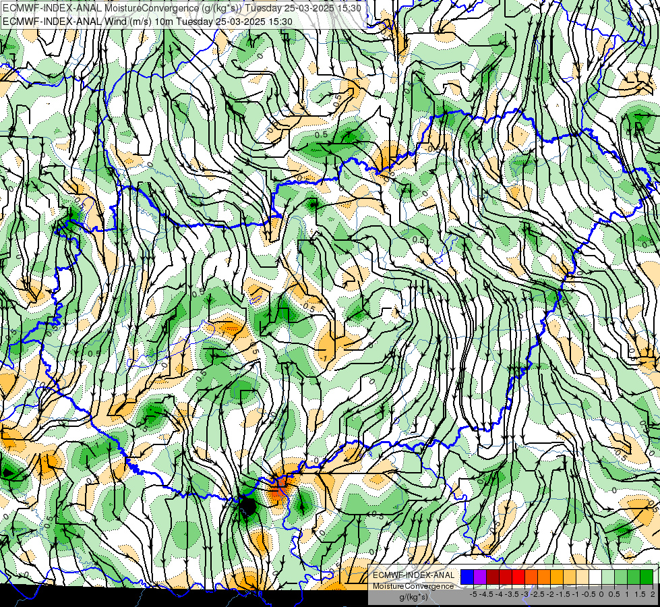Click the MoistureConvergence title line at top

[182, 8]
